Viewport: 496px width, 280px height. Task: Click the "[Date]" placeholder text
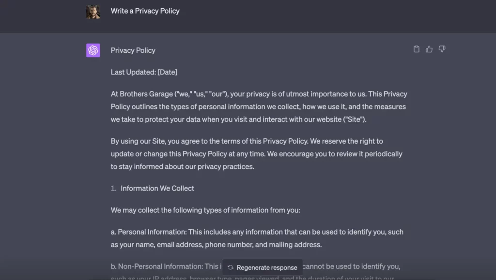click(167, 72)
